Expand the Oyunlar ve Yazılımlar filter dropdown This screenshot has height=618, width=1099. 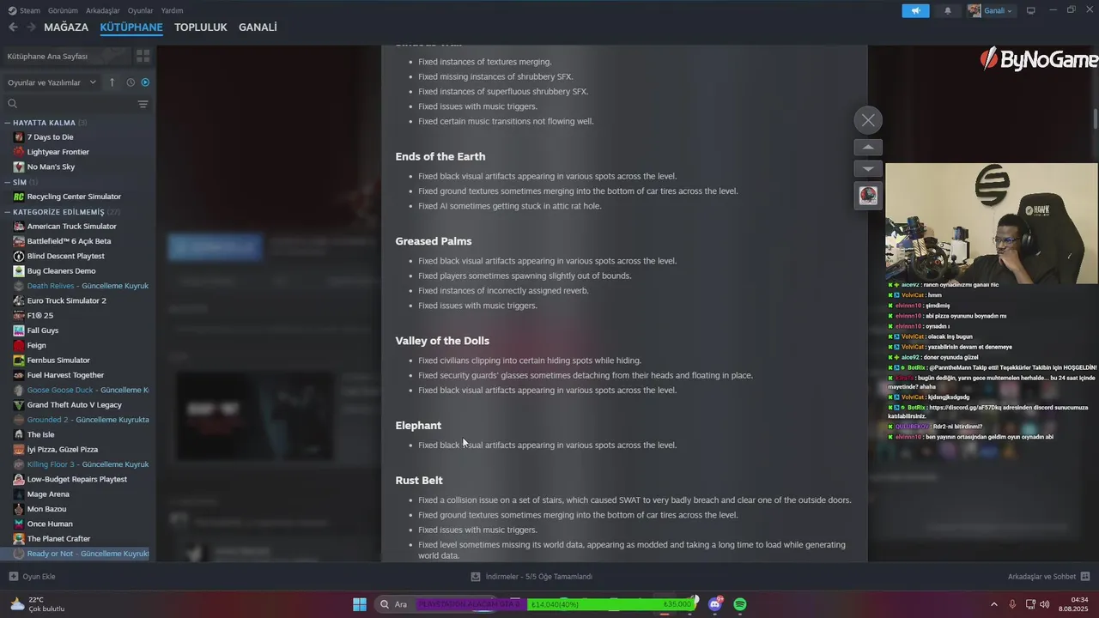(x=52, y=82)
